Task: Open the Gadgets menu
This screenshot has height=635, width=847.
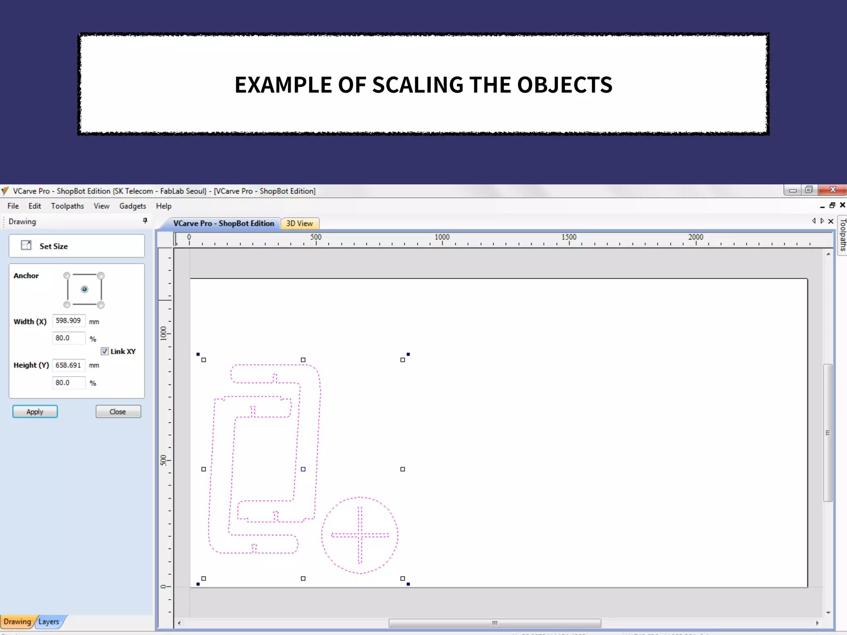Action: click(132, 206)
